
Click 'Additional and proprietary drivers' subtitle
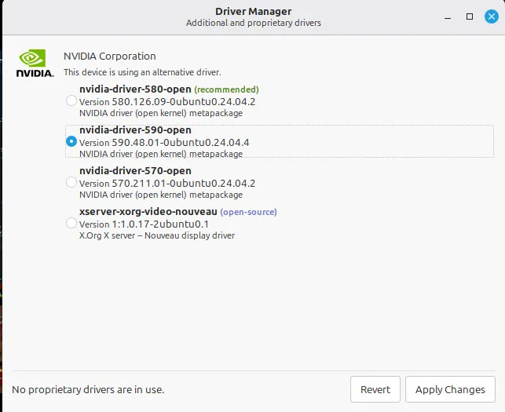(x=254, y=24)
